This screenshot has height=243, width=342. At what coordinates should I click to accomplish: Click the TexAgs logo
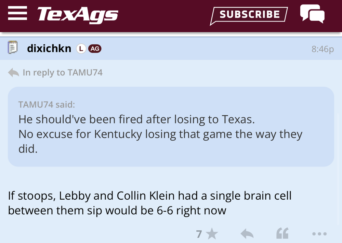click(78, 15)
